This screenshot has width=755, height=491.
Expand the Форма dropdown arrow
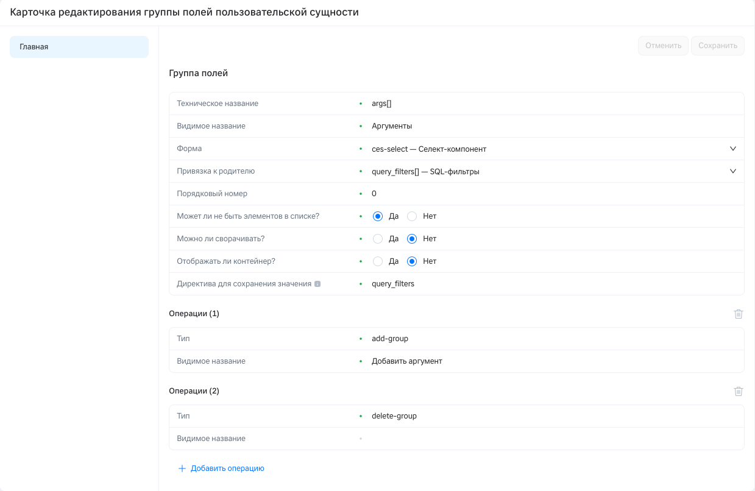[733, 149]
